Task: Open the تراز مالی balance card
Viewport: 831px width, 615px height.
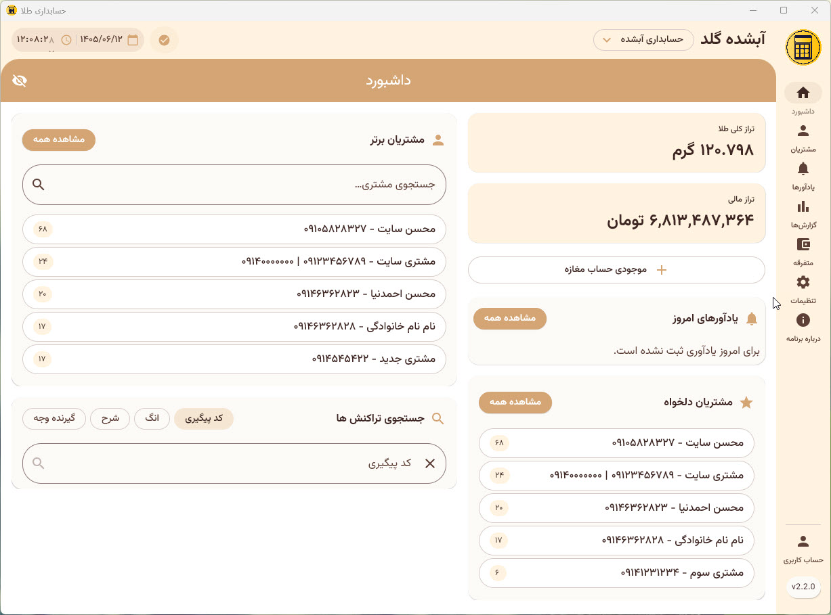Action: pos(617,213)
